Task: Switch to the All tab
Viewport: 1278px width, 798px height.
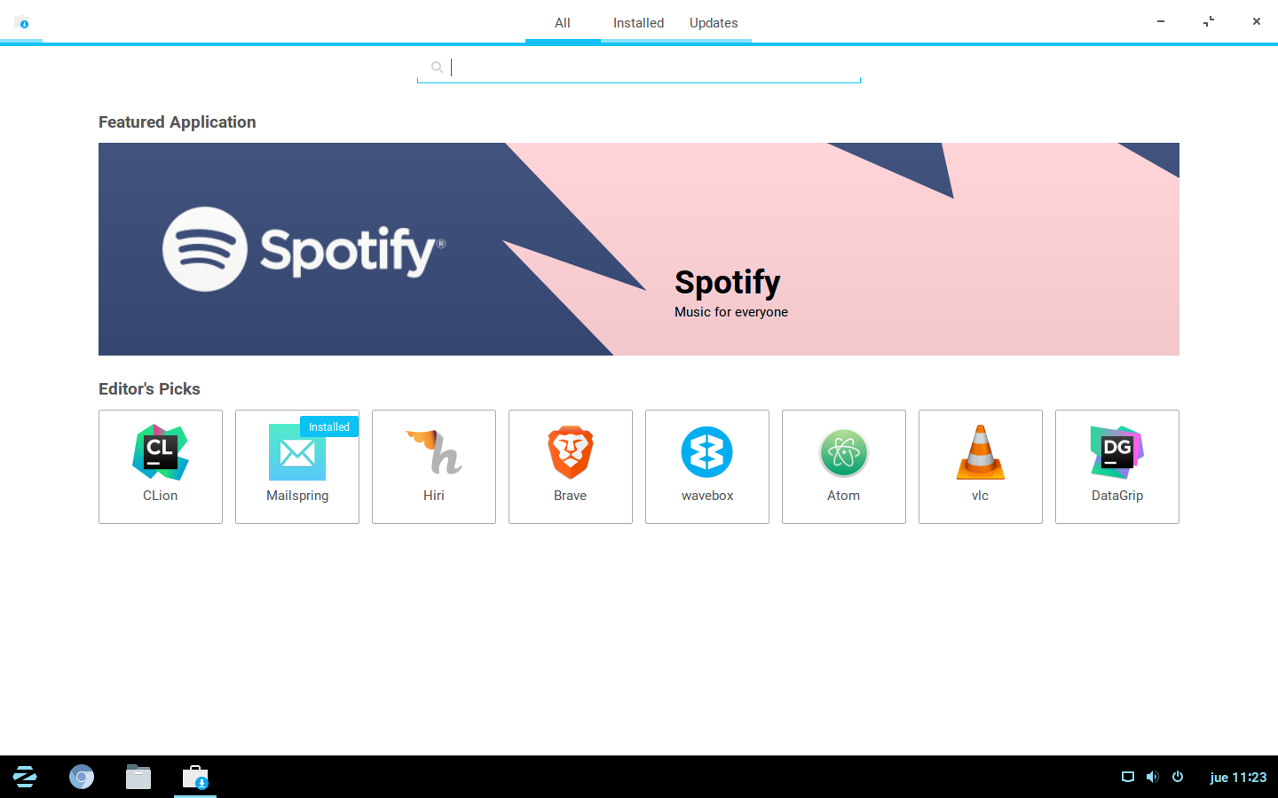Action: (x=563, y=23)
